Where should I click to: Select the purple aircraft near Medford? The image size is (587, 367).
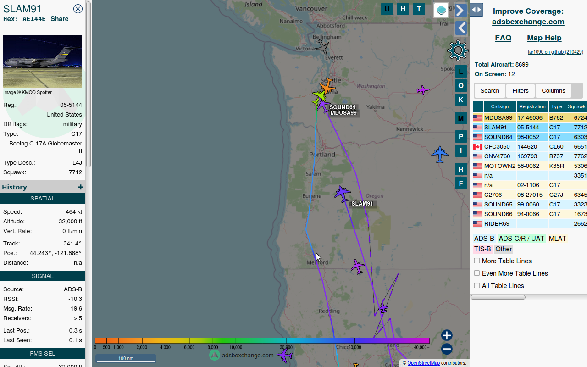pyautogui.click(x=358, y=266)
